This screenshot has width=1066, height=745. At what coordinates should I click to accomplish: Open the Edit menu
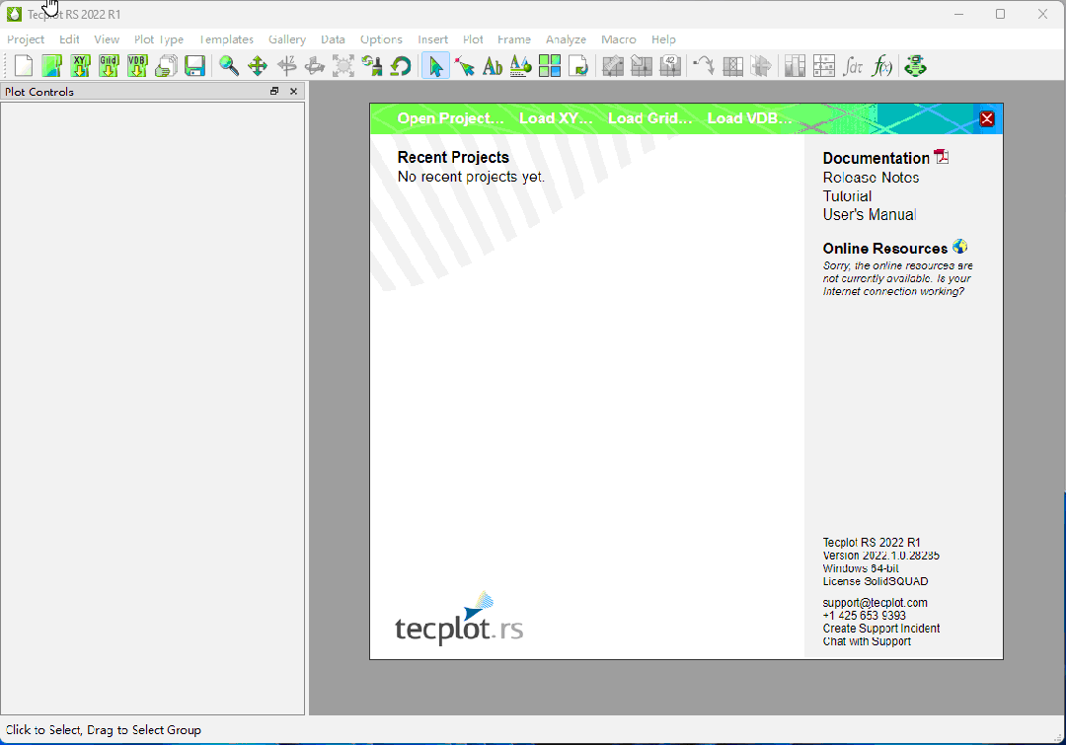coord(69,39)
